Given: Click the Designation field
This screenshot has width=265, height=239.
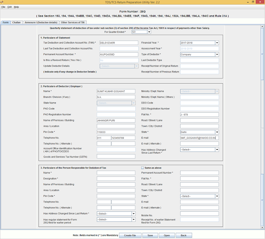Looking at the screenshot, I should 116,179.
